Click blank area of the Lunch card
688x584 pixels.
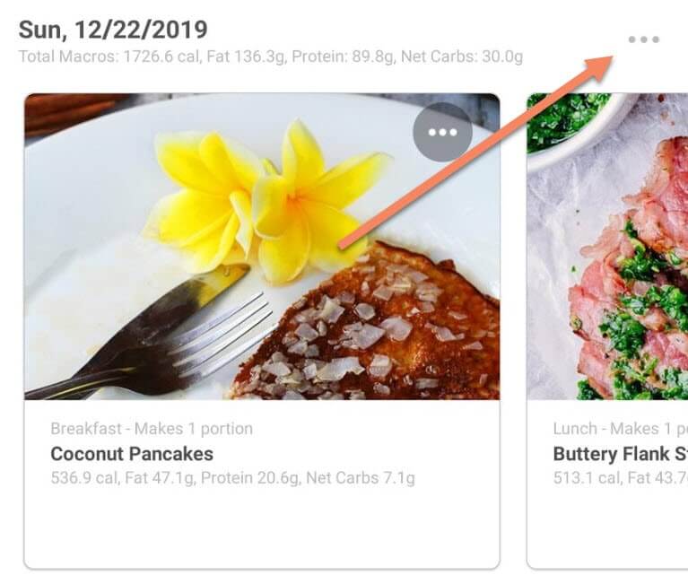click(607, 527)
